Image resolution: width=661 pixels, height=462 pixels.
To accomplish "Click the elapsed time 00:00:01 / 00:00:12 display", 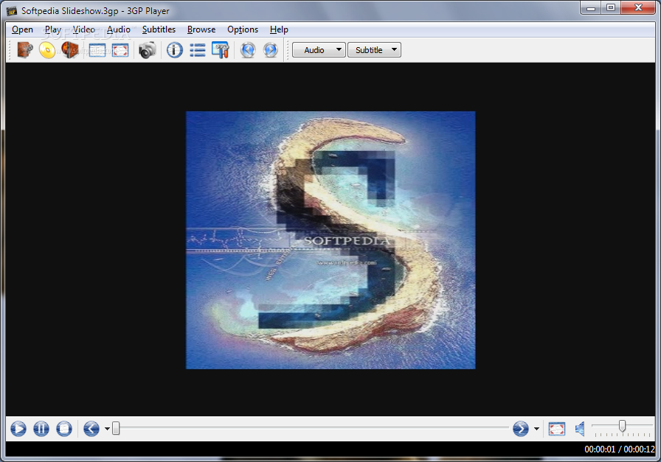I will tap(619, 449).
